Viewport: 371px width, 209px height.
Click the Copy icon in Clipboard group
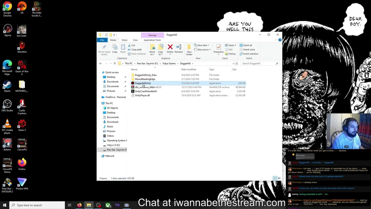click(x=115, y=47)
